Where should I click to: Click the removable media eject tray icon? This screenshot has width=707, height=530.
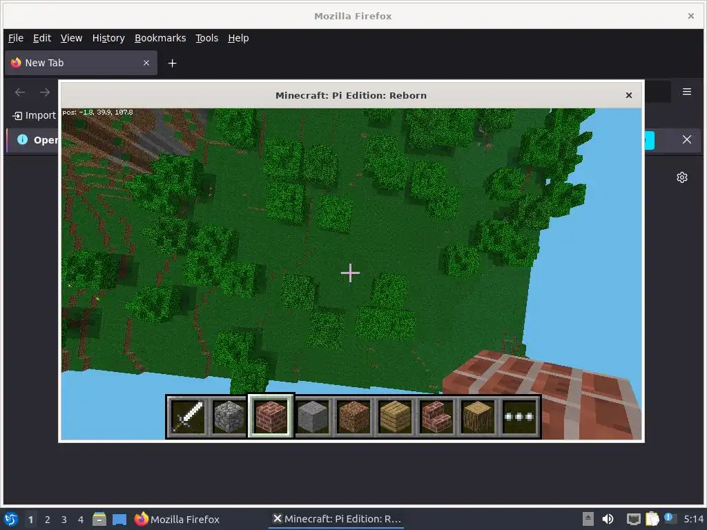click(x=588, y=519)
